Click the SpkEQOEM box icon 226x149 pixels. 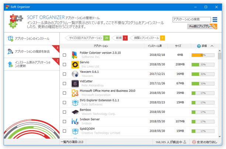[x=75, y=131]
